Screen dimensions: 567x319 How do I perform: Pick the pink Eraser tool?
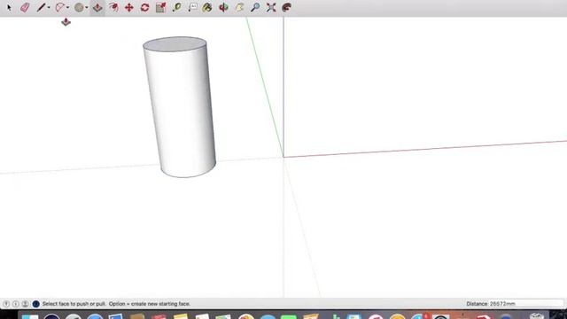25,7
